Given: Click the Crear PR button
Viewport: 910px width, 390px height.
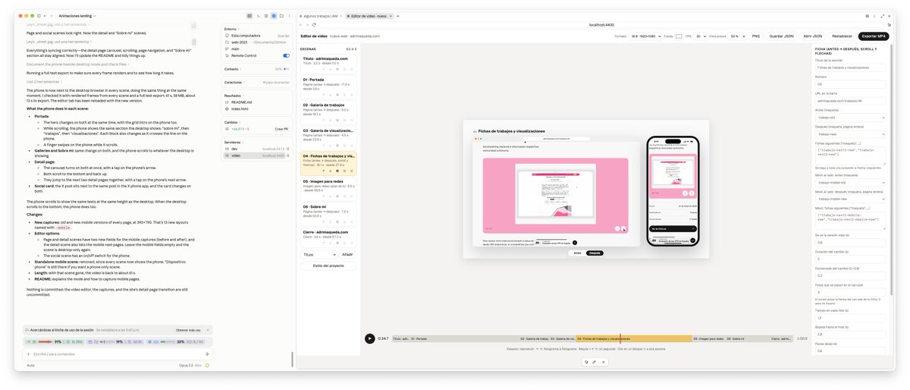Looking at the screenshot, I should coord(281,129).
